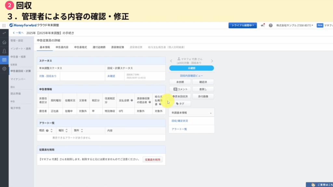Image resolution: width=333 pixels, height=187 pixels.
Task: Open the app launcher grid icon
Action: point(4,25)
